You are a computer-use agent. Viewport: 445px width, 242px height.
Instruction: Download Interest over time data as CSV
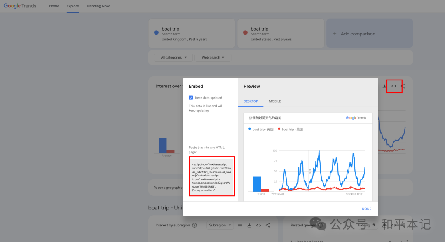click(384, 86)
